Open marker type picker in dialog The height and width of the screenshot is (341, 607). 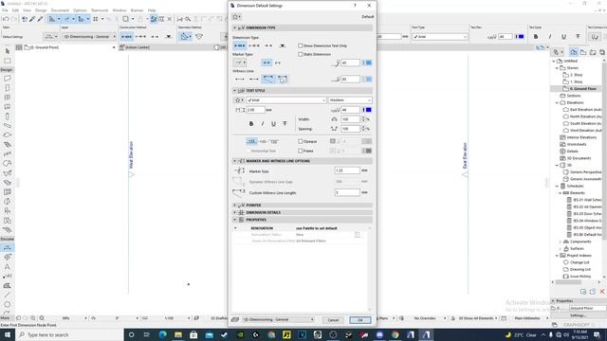pos(240,63)
